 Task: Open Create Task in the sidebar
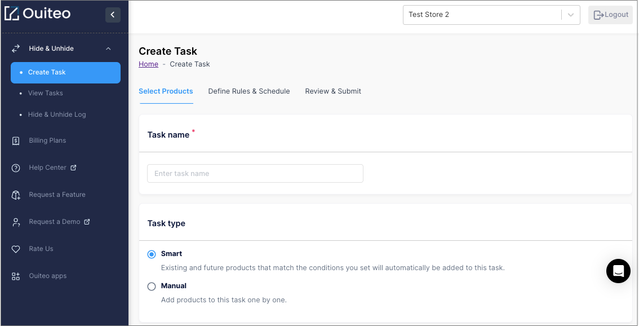click(x=65, y=73)
